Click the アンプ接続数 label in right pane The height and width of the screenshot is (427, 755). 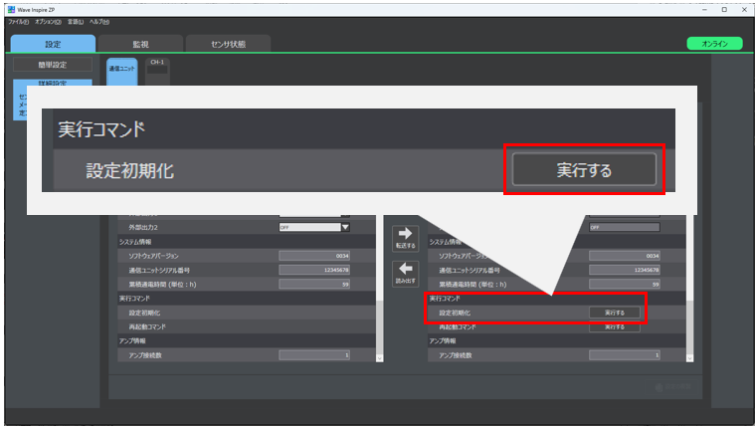[x=455, y=355]
